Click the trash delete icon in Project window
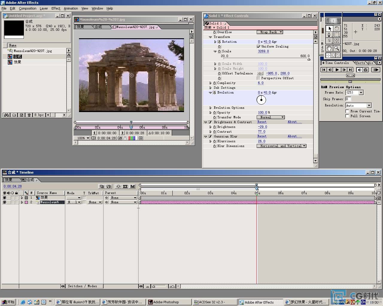Viewport: 383px width, 306px height. (x=29, y=115)
